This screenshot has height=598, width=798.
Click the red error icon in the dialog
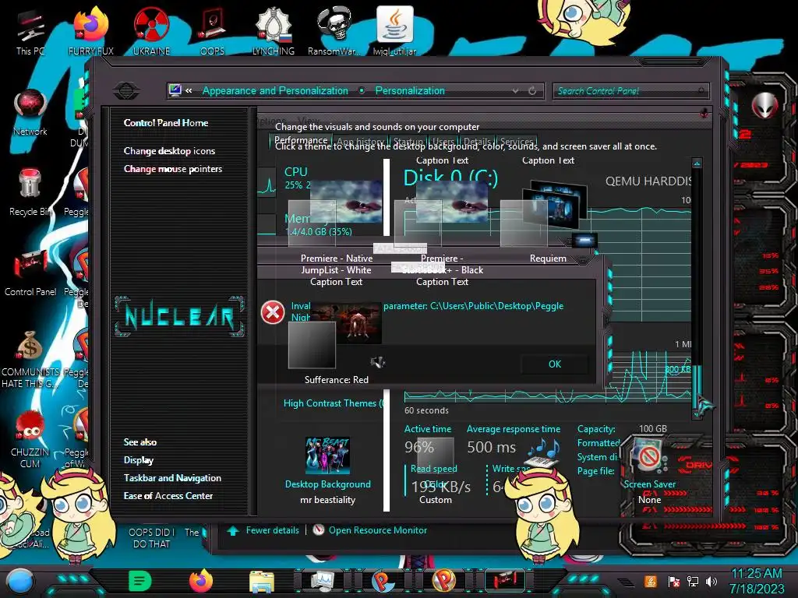click(x=273, y=312)
